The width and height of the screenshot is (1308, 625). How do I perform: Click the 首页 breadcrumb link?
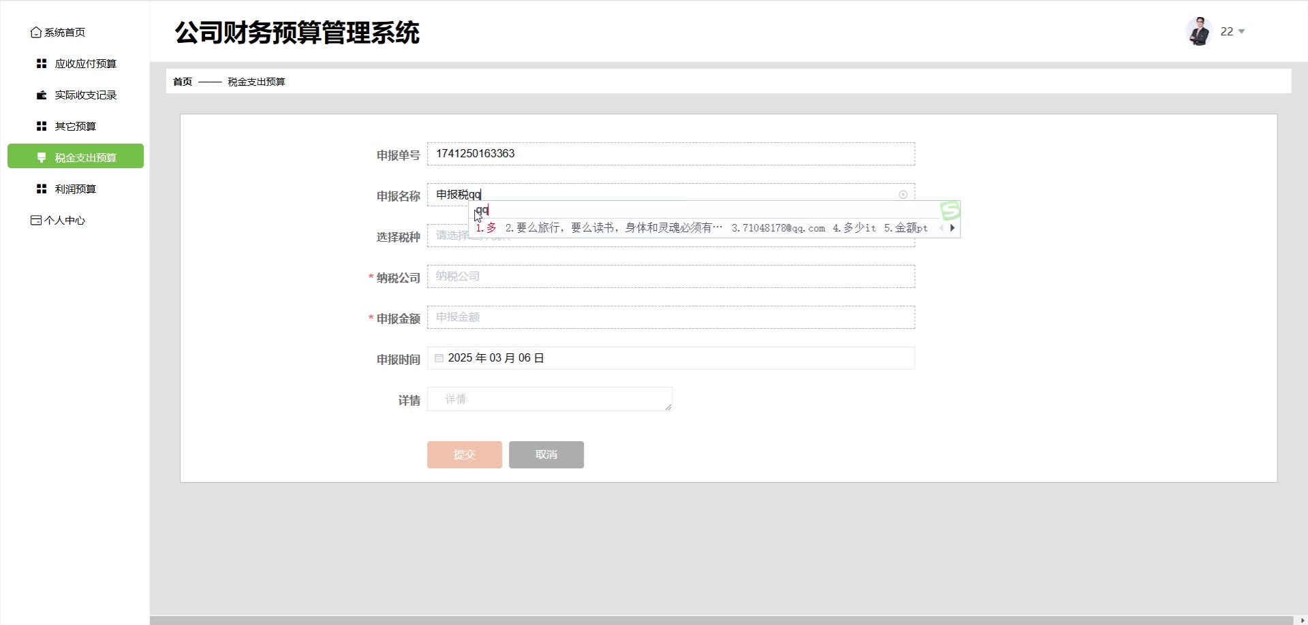183,82
